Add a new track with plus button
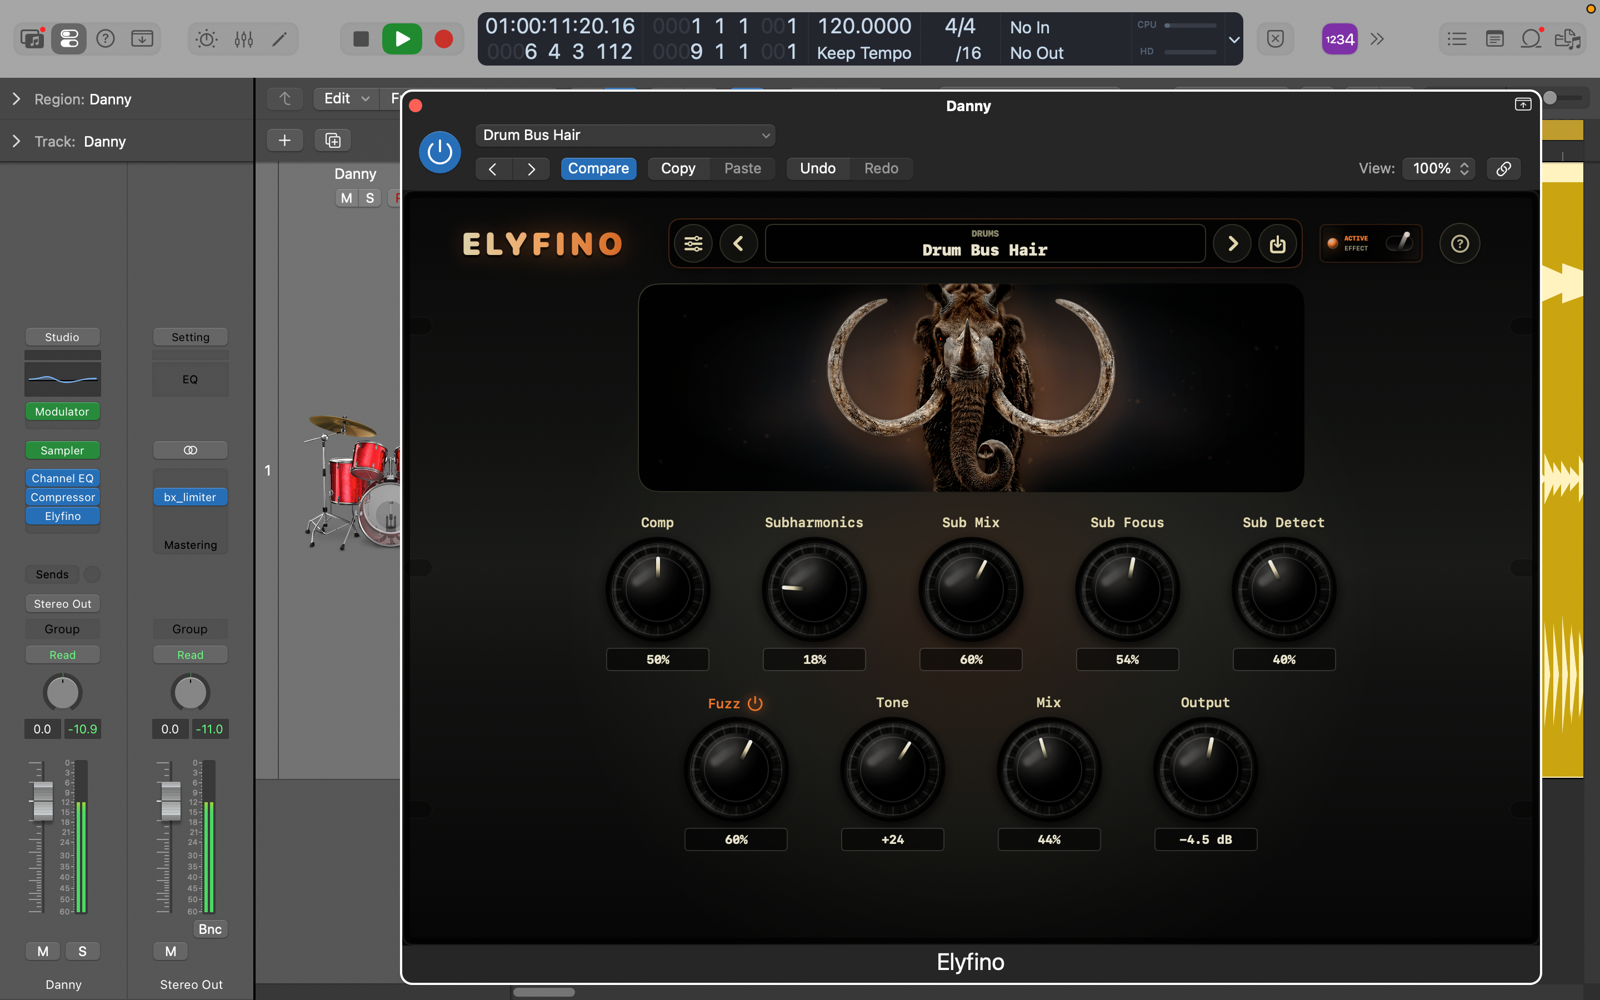Screen dimensions: 1600x1000 tap(284, 140)
